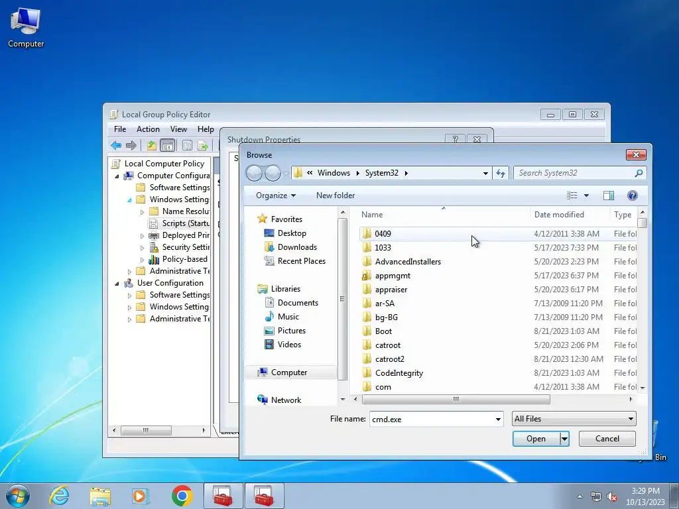Click the taskbar clock showing 3:29 PM
Viewport: 679px width, 509px height.
pyautogui.click(x=645, y=496)
